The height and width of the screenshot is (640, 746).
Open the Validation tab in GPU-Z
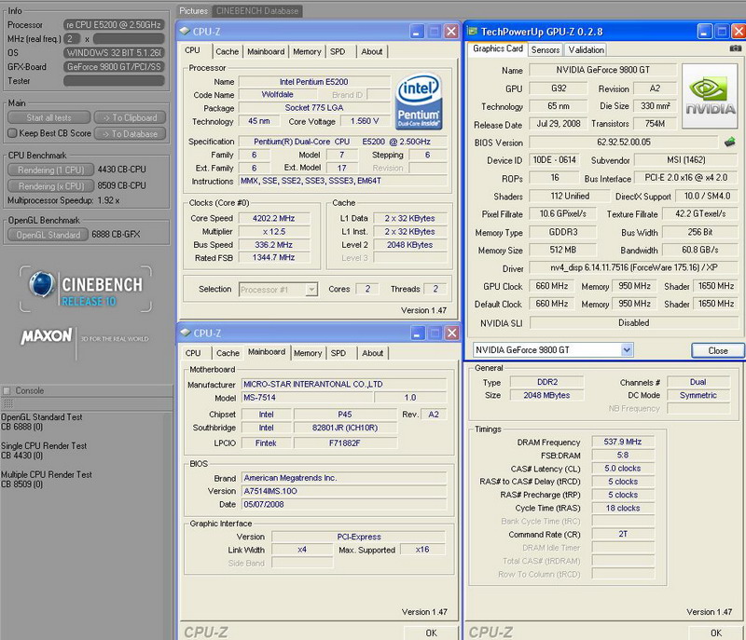586,49
